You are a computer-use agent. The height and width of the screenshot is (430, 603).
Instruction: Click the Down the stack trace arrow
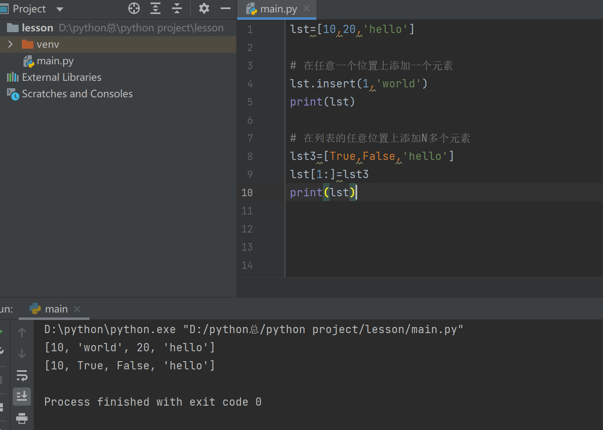pyautogui.click(x=22, y=354)
